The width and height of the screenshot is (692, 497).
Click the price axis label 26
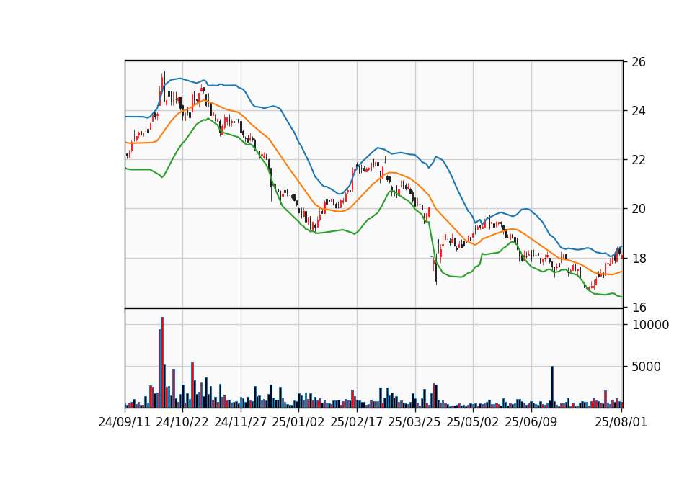coord(639,62)
